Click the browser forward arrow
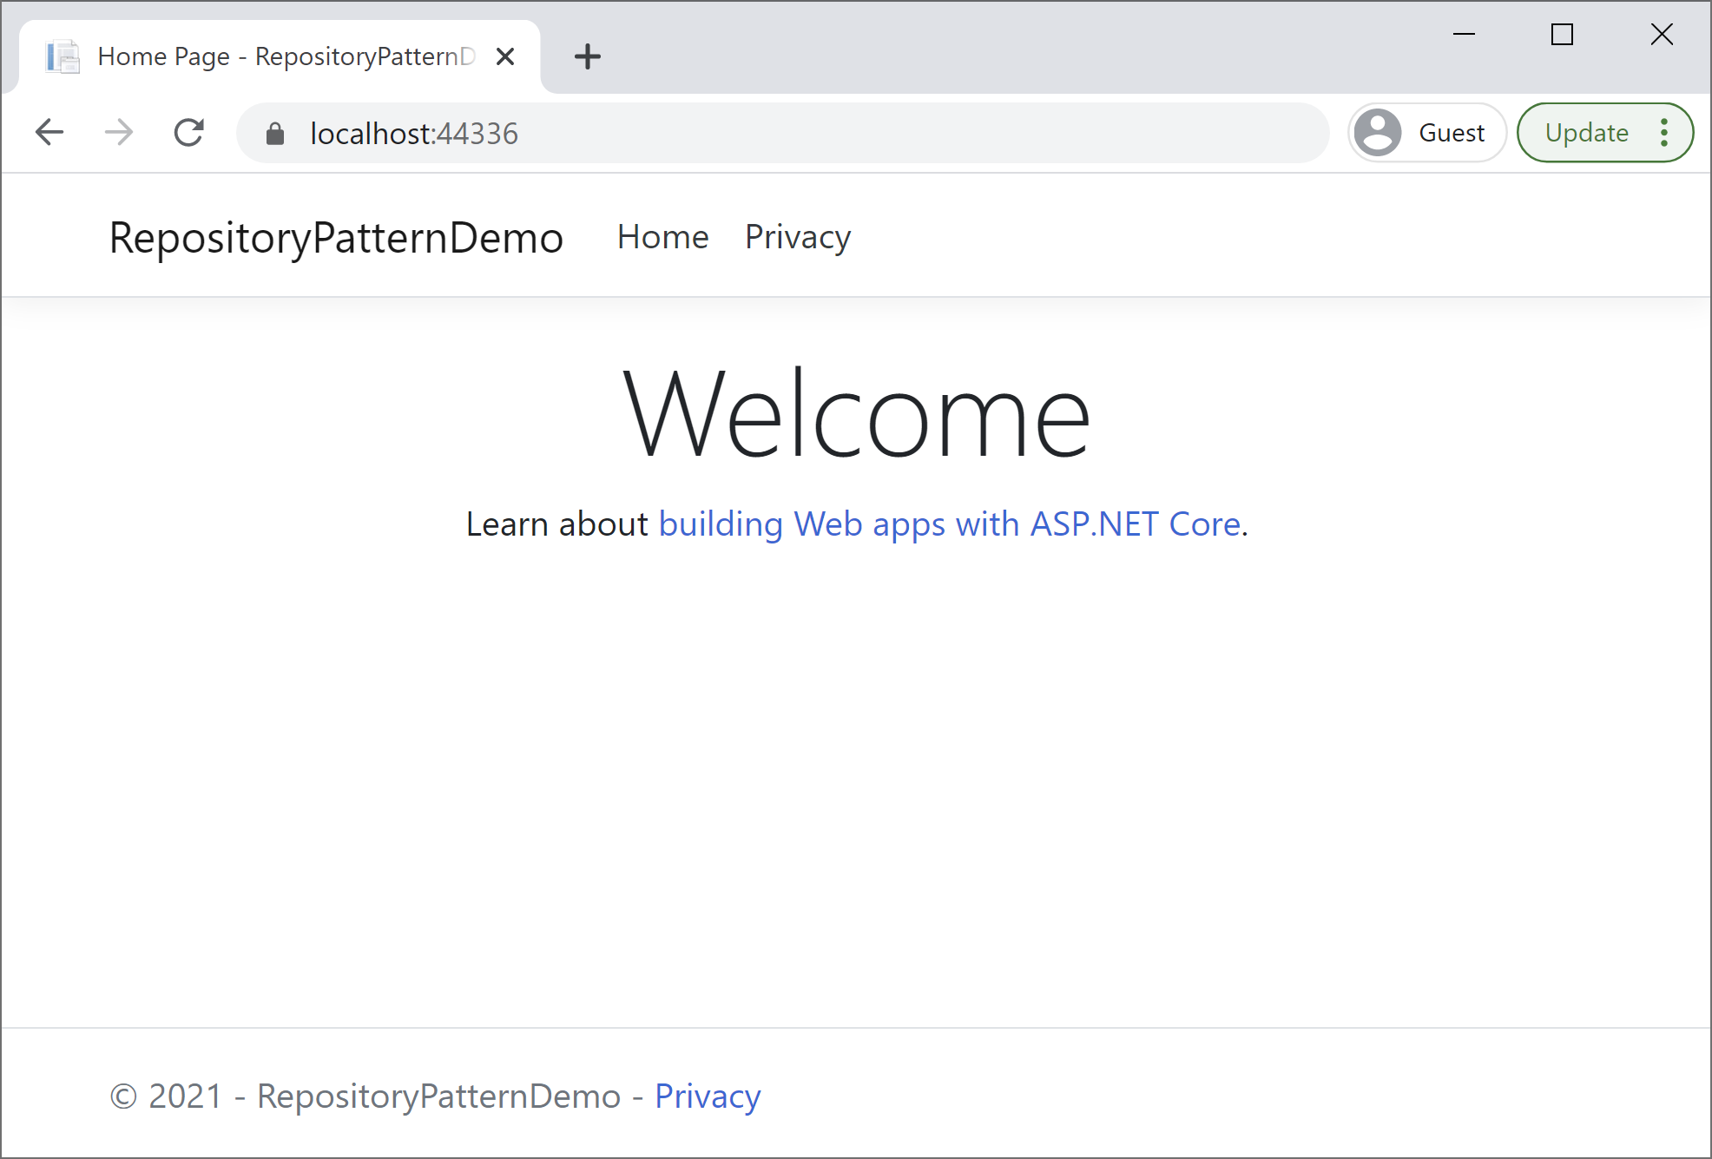The width and height of the screenshot is (1712, 1159). point(119,133)
